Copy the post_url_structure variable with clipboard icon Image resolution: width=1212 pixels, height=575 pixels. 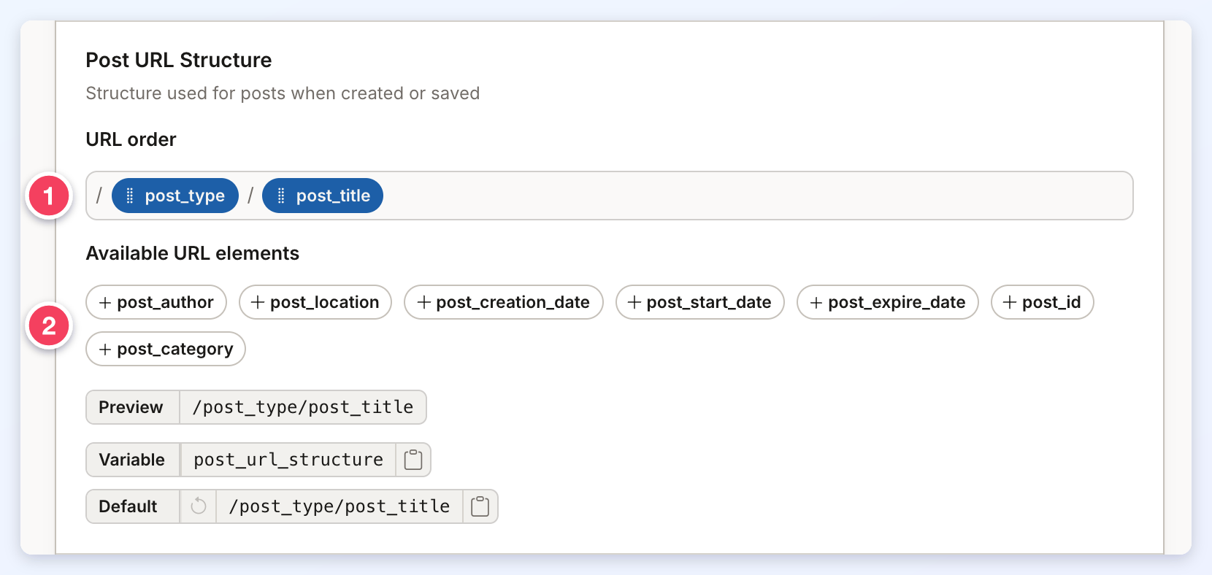[413, 460]
